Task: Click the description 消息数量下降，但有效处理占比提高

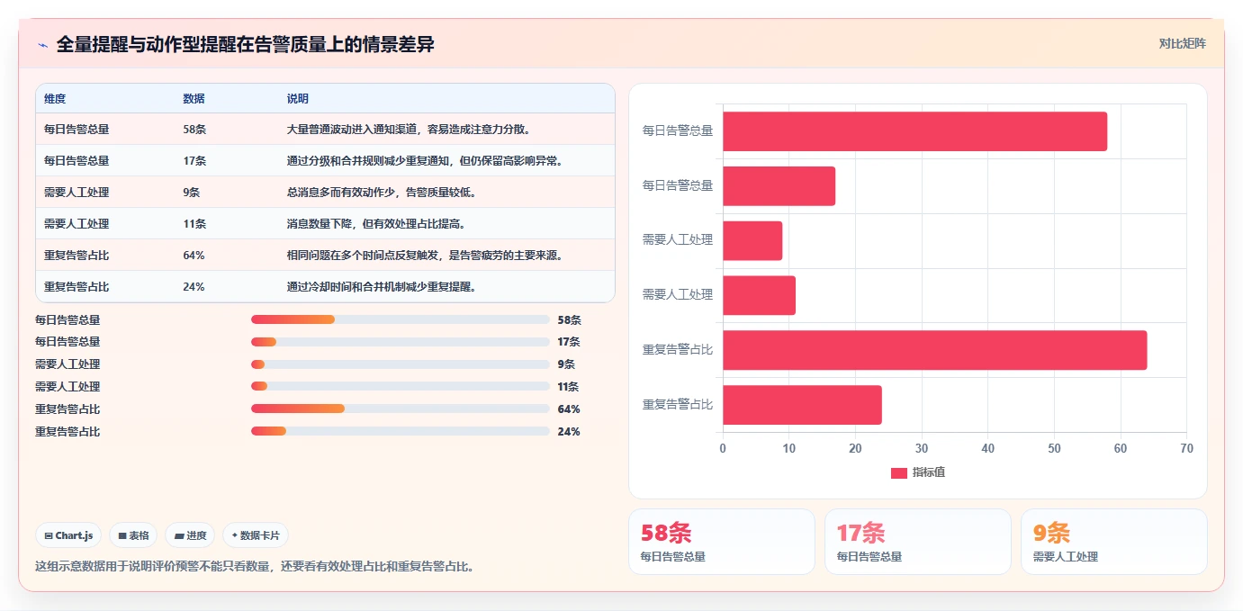Action: pyautogui.click(x=376, y=224)
